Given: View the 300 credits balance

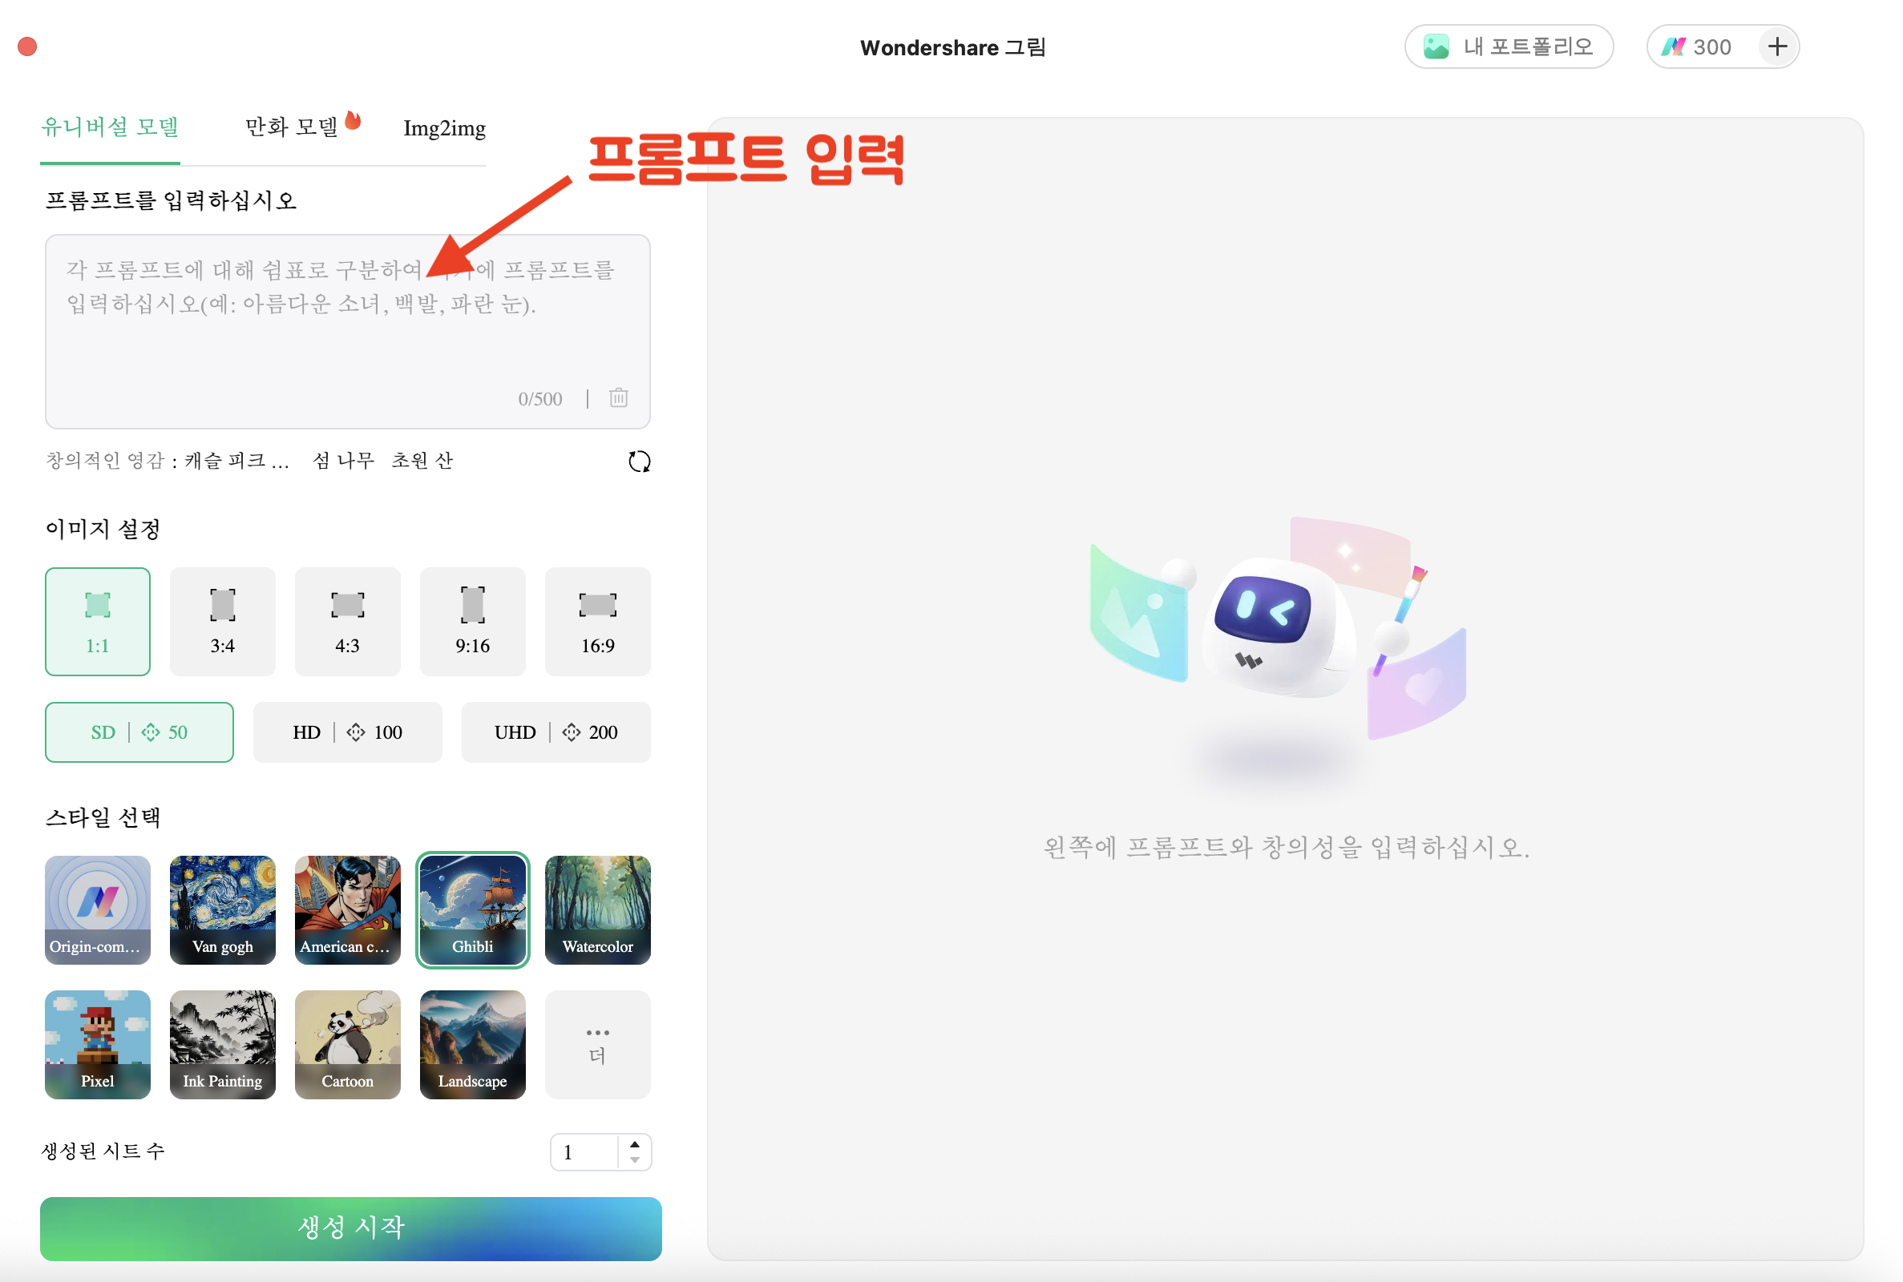Looking at the screenshot, I should pos(1697,46).
